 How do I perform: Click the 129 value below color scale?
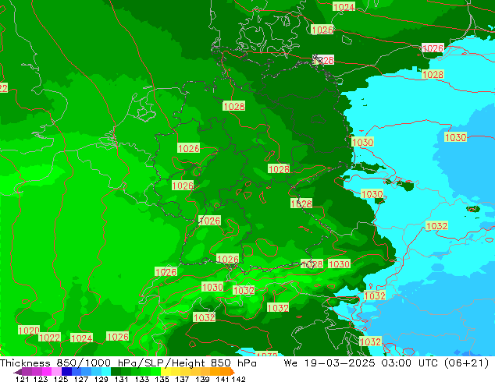click(101, 379)
